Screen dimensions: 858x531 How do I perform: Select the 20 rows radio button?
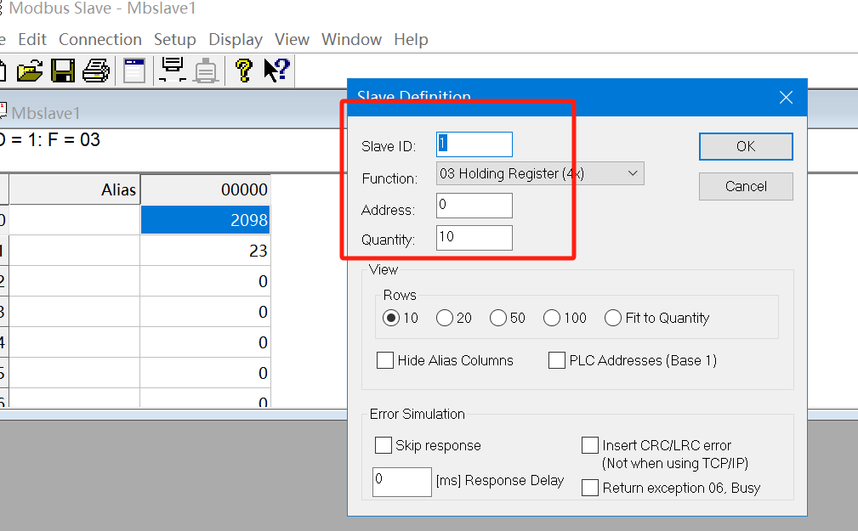[445, 319]
